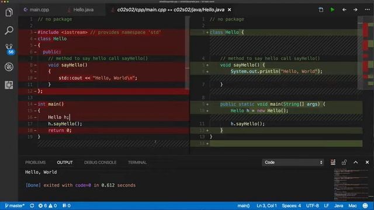
Task: Open the Explorer view in activity bar
Action: point(9,12)
